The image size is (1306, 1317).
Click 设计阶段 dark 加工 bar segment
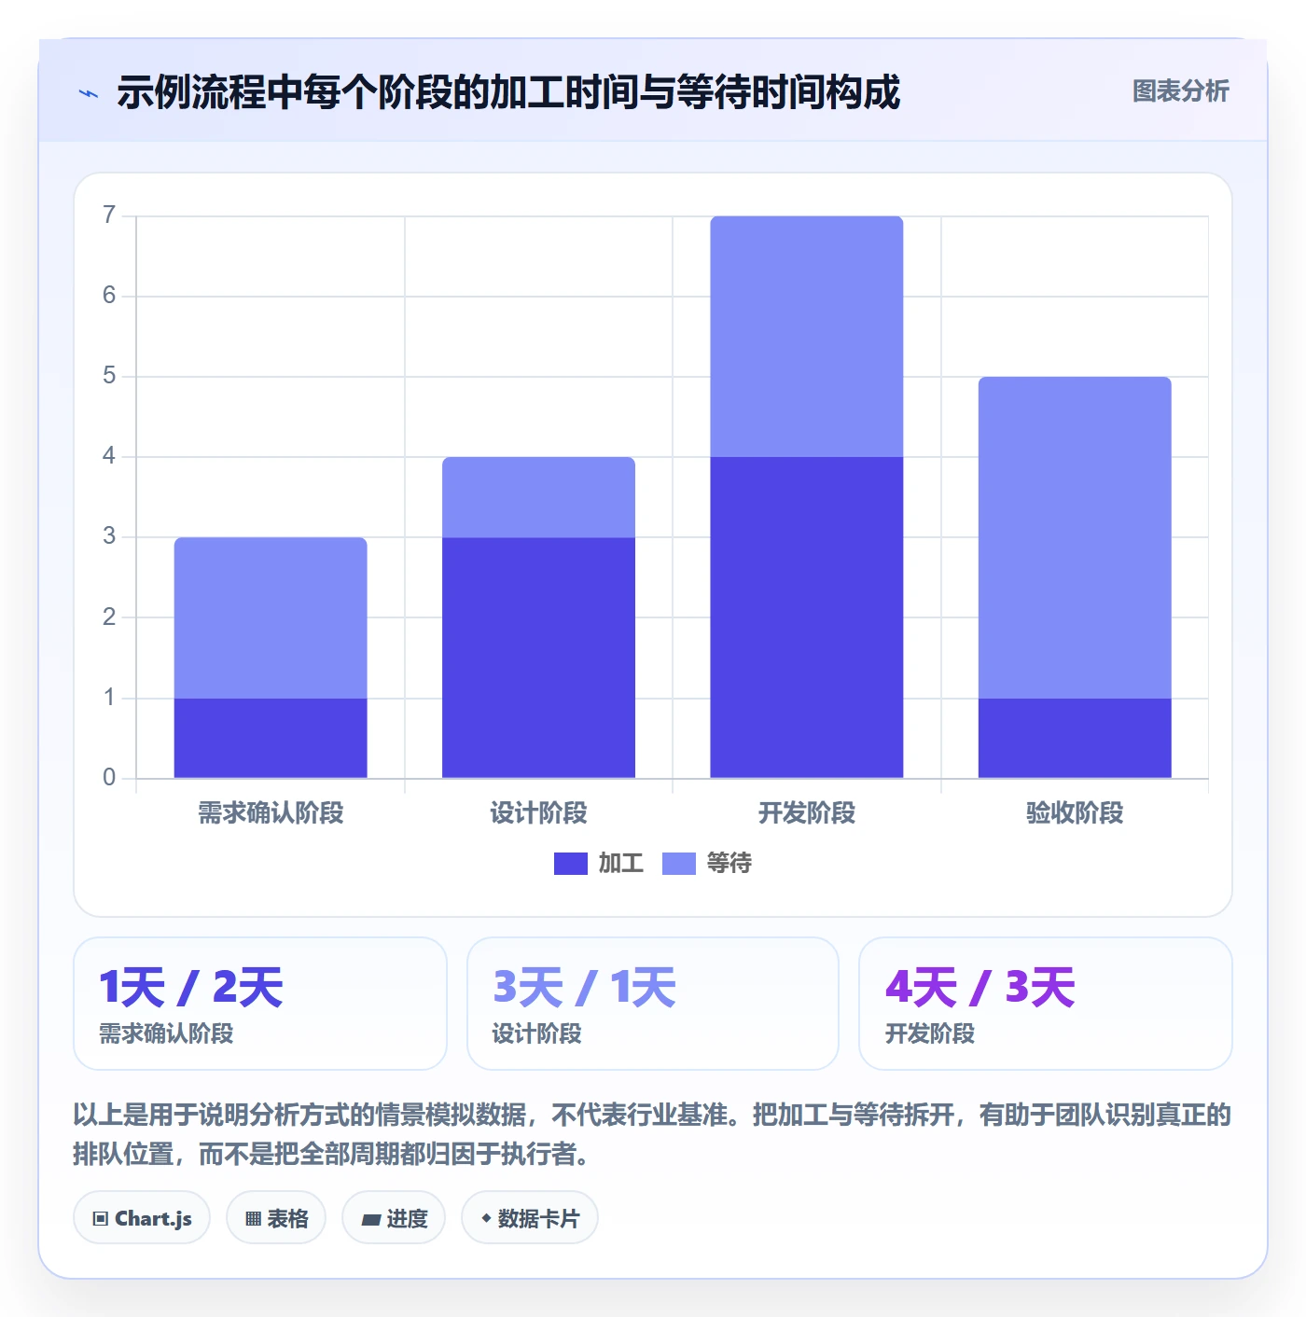538,658
